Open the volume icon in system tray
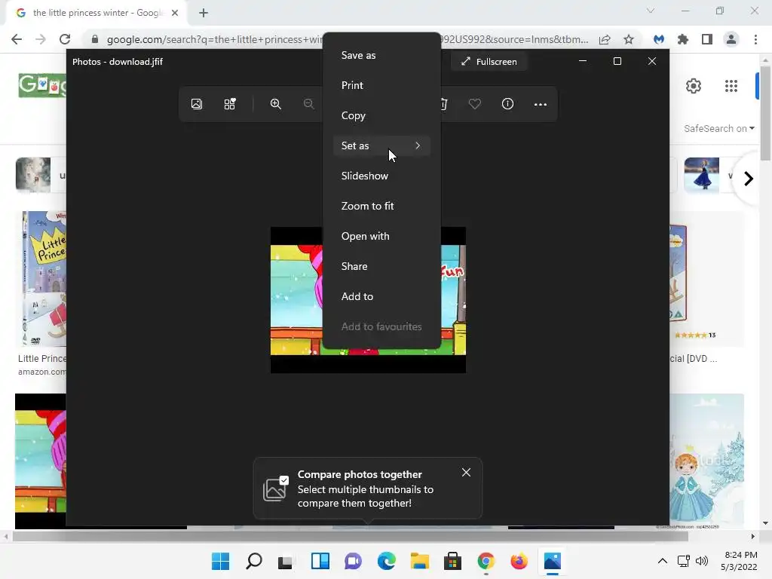The image size is (772, 579). (x=702, y=561)
